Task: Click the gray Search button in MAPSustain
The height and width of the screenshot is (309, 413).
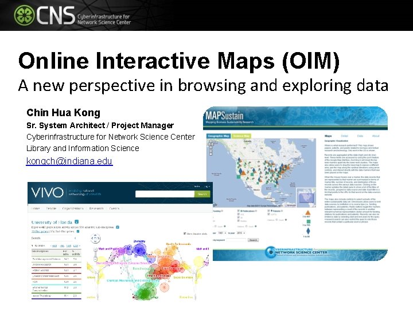Action: [x=253, y=240]
